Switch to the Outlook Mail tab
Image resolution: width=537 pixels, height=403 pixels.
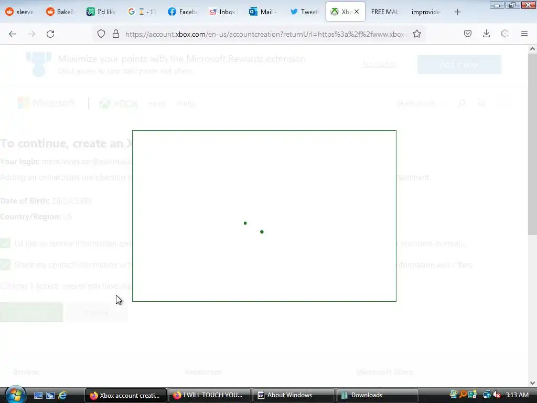[264, 12]
